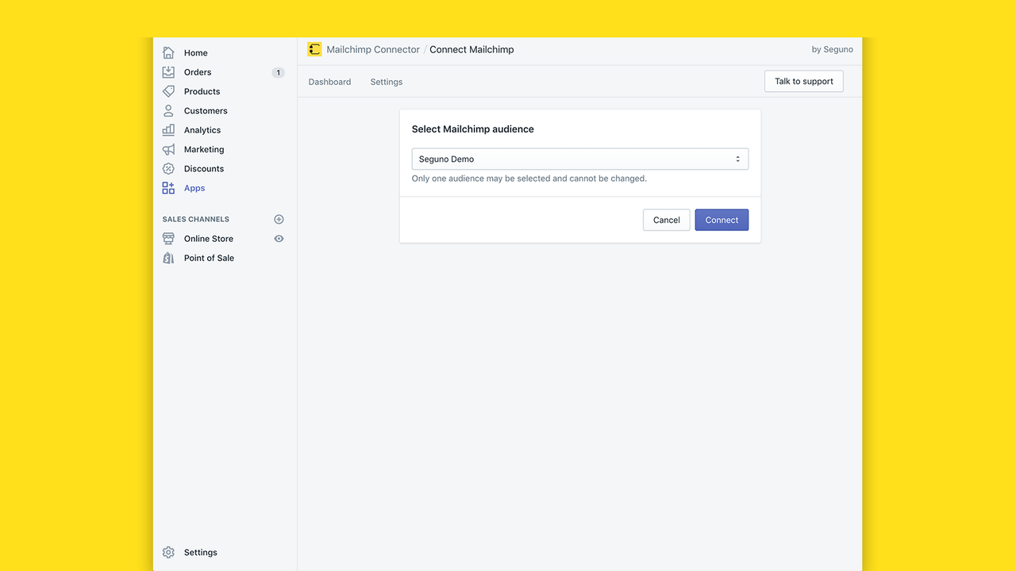Click Mailchimp Connector breadcrumb link
Image resolution: width=1016 pixels, height=571 pixels.
[373, 49]
